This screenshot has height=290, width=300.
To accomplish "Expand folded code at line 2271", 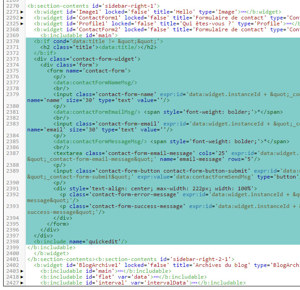I will tap(22, 12).
